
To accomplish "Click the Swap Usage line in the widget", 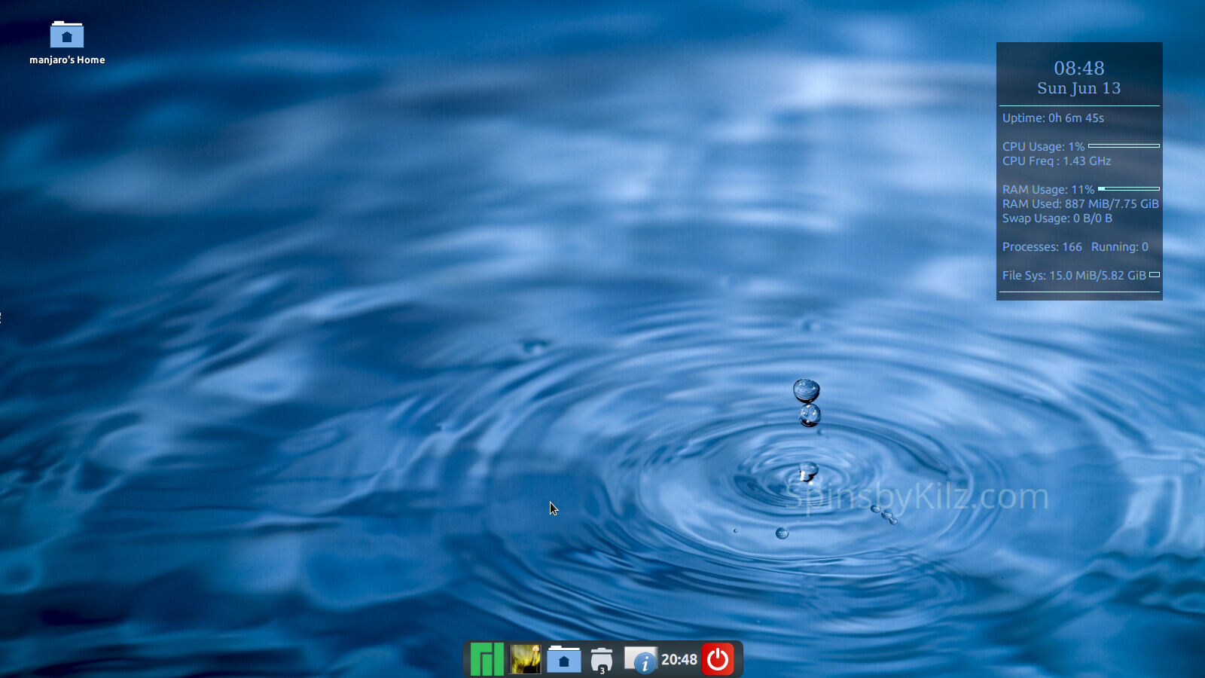I will point(1057,218).
